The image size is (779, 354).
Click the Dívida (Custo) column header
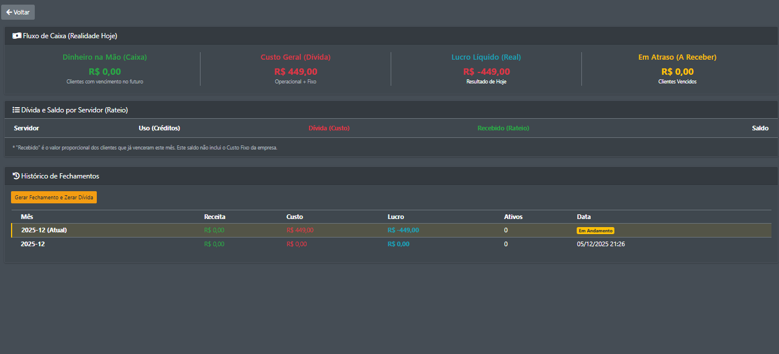(329, 128)
